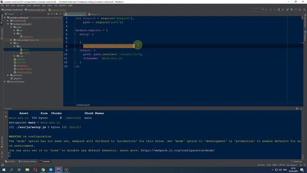The width and height of the screenshot is (307, 173).
Task: Click the VCS commit icon in toolbar
Action: (292, 10)
